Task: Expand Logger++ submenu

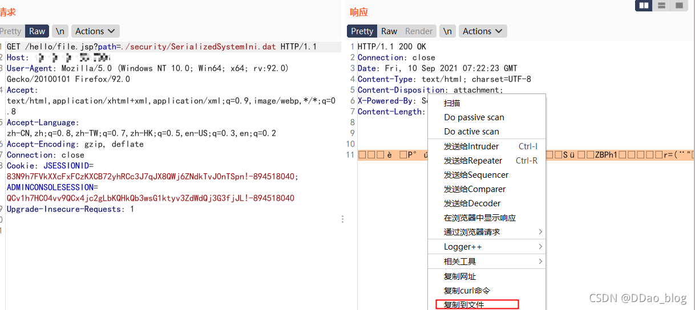Action: click(487, 247)
